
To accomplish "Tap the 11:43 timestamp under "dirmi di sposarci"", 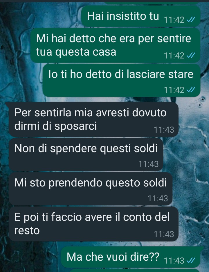I will coord(164,130).
